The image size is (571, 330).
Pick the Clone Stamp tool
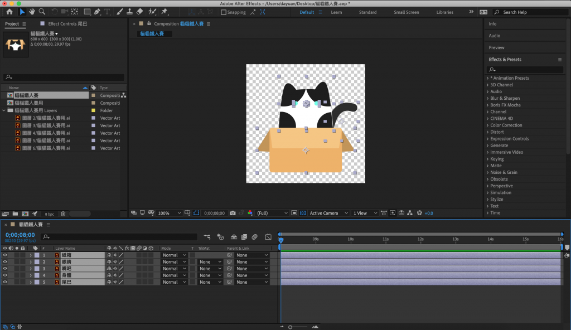pos(129,12)
